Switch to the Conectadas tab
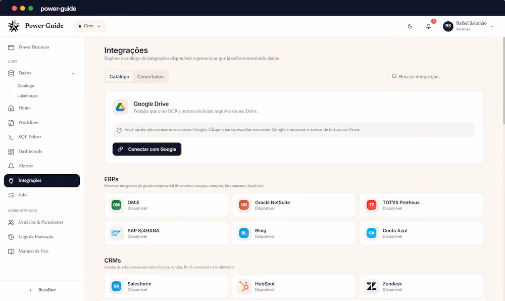 (x=150, y=77)
